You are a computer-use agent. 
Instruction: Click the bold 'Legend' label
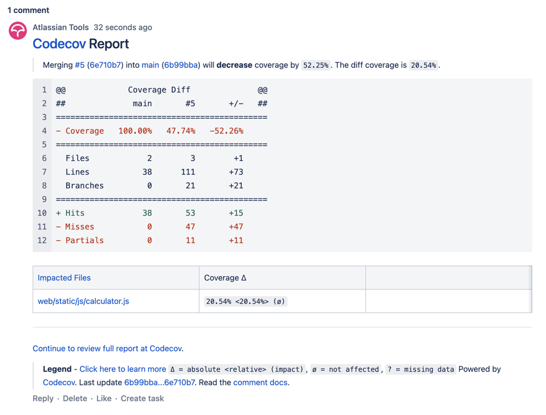click(x=57, y=369)
